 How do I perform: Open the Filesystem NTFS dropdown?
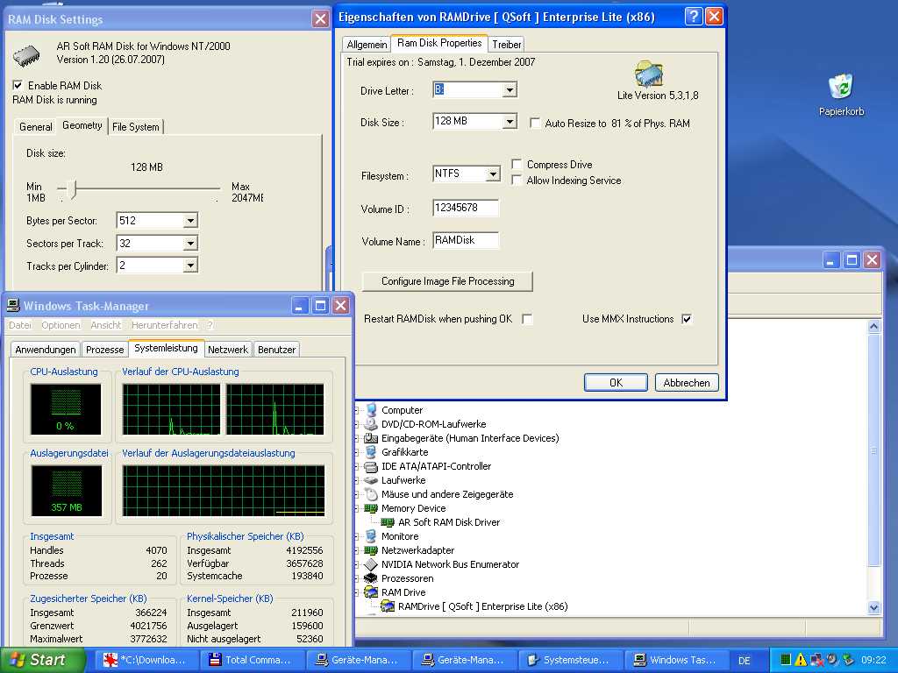(x=493, y=174)
